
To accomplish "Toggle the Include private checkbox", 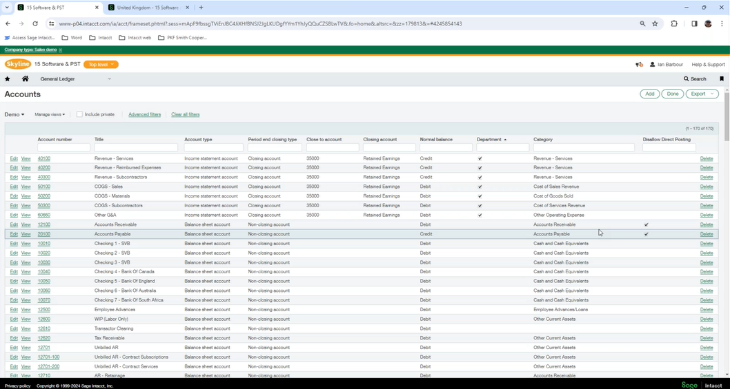I will click(x=79, y=114).
